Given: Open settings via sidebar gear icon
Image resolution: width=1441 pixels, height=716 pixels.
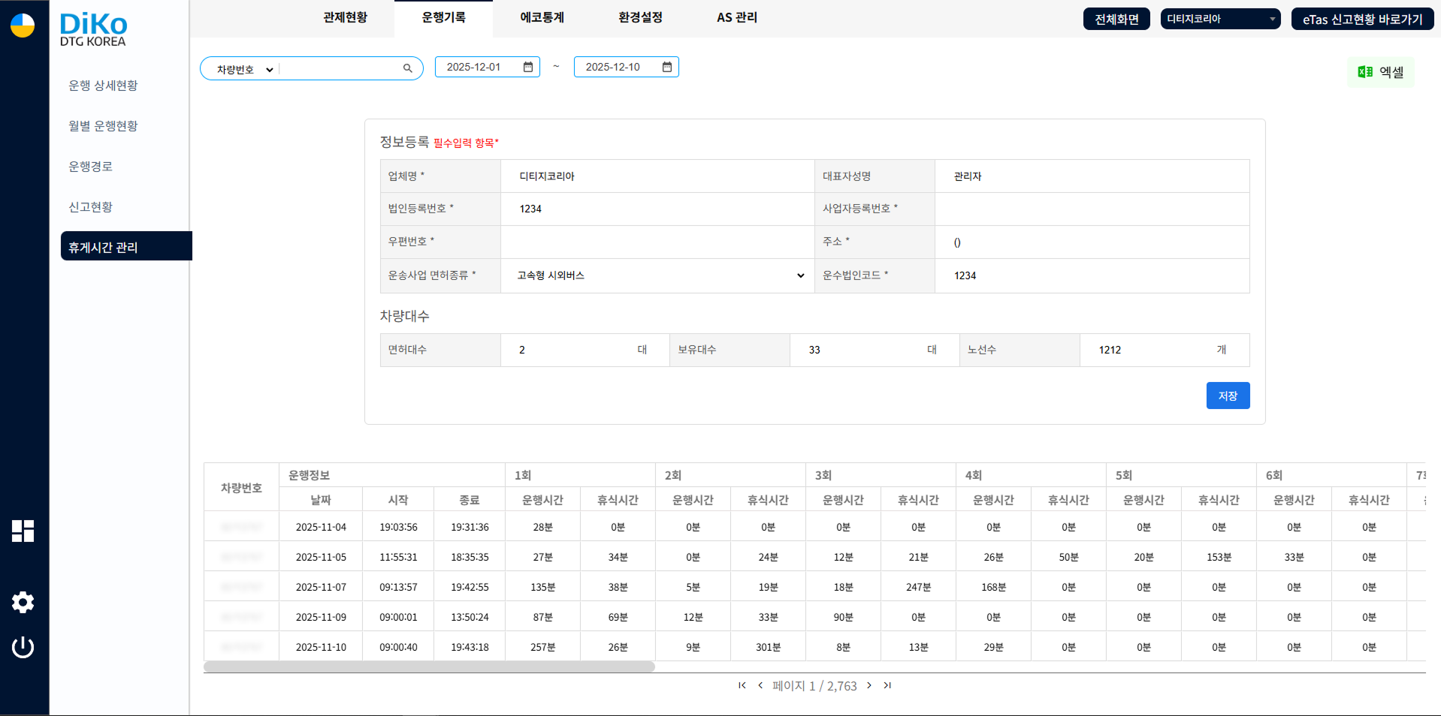Looking at the screenshot, I should (x=23, y=602).
